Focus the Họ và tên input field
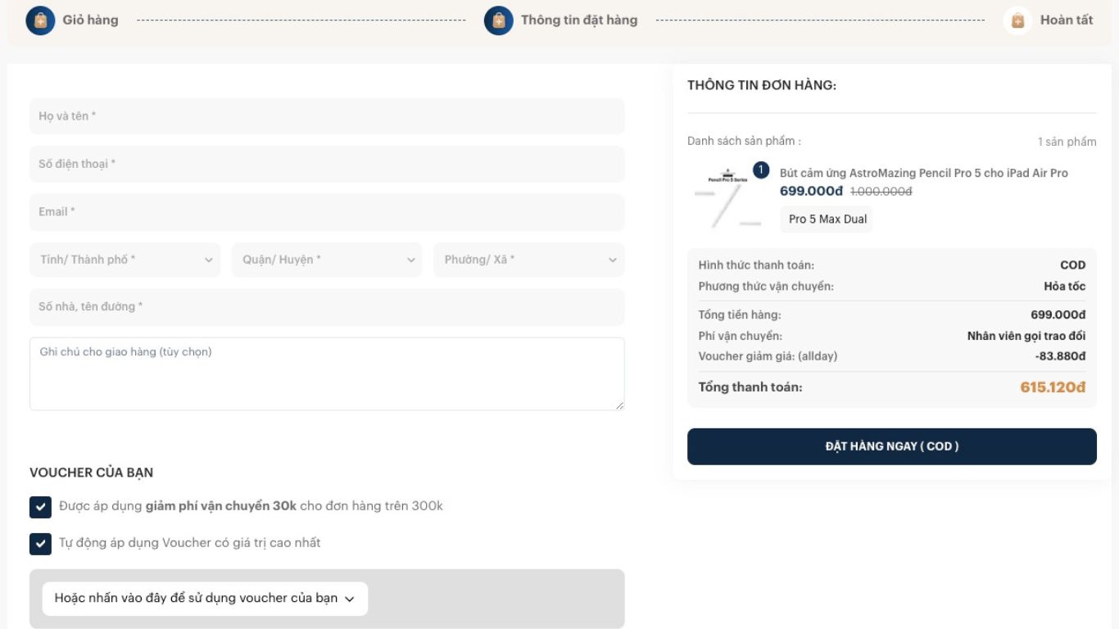 (x=327, y=116)
